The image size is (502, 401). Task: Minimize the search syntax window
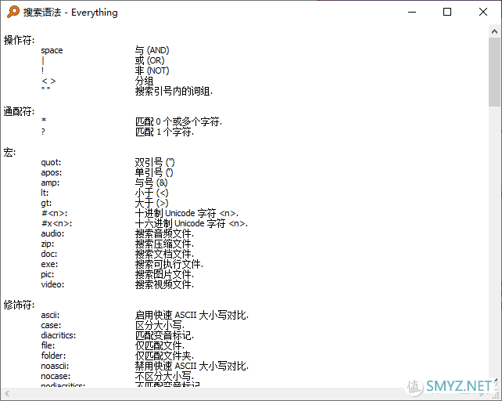coord(412,13)
